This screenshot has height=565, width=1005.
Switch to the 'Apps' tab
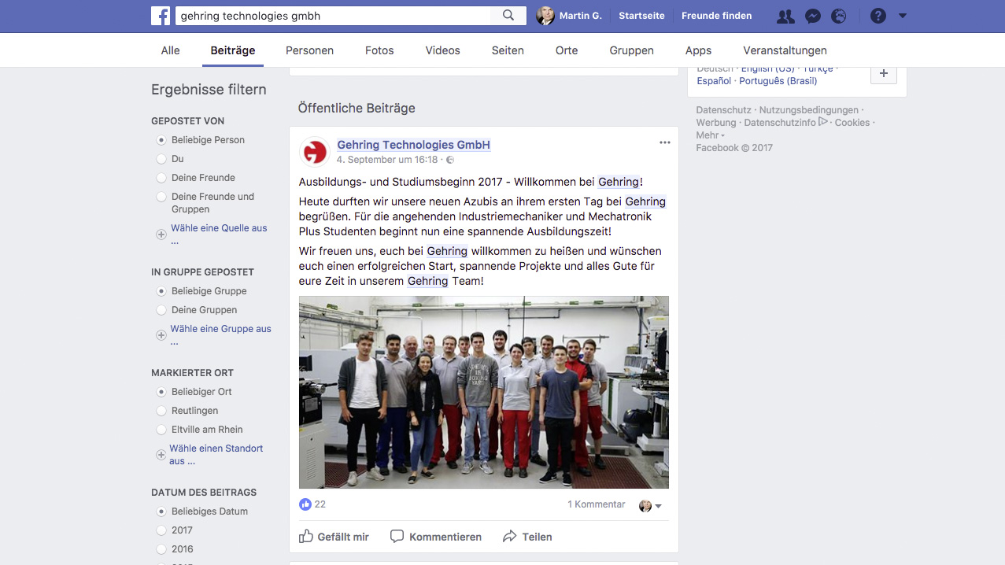[698, 50]
